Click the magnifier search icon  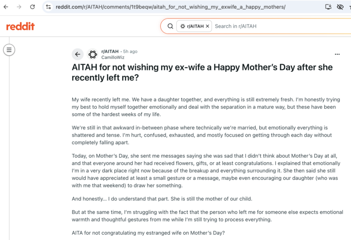point(170,26)
